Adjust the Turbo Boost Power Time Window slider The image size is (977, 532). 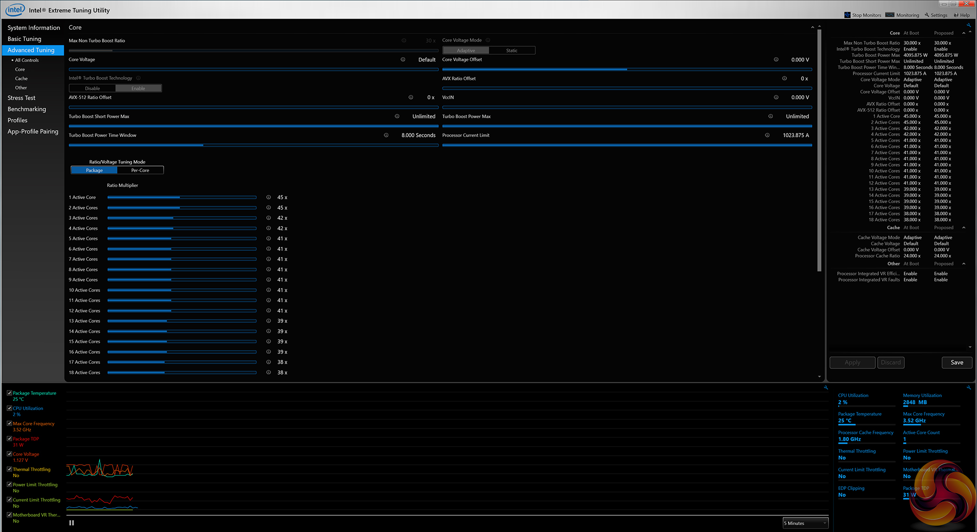tap(204, 145)
